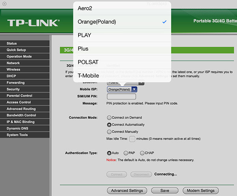Select PAP authentication type
The width and height of the screenshot is (237, 196).
(x=126, y=153)
